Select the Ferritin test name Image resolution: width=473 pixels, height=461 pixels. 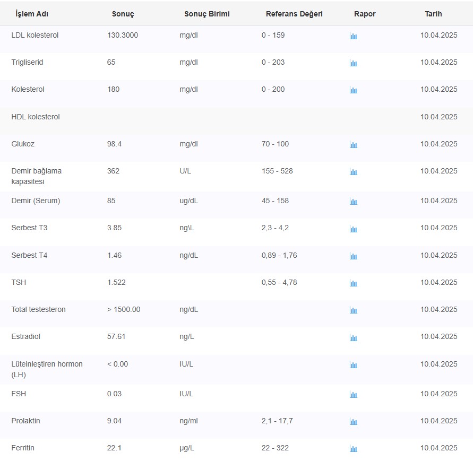click(x=23, y=448)
